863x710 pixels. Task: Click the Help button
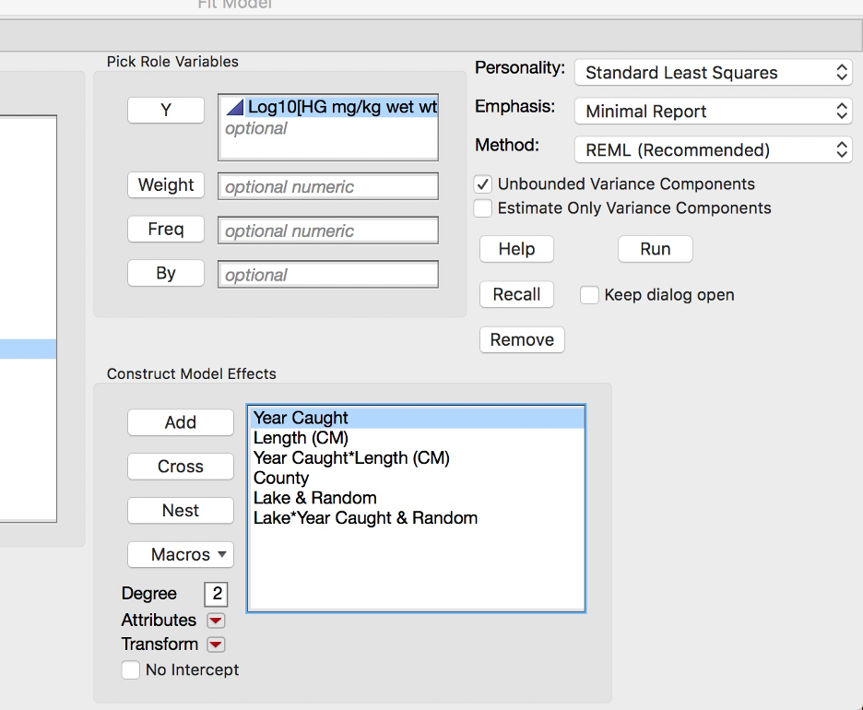[516, 249]
